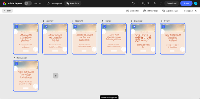200x99 pixels.
Task: Open the French page thumbnail
Action: [x=114, y=39]
